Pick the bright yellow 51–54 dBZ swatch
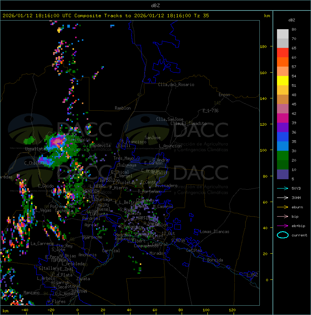 tap(283, 80)
